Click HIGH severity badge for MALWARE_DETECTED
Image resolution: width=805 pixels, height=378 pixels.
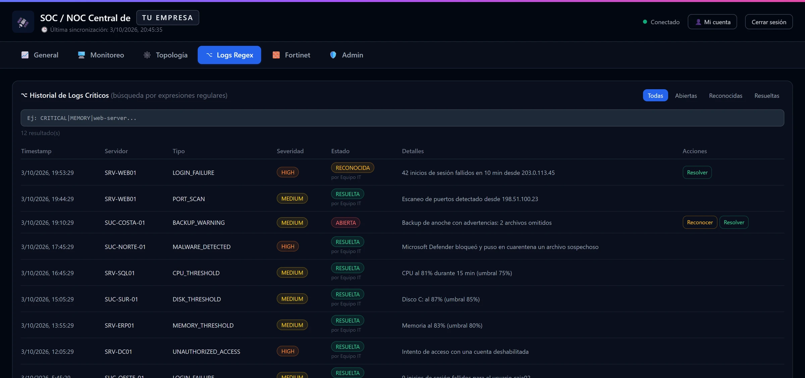(x=287, y=247)
